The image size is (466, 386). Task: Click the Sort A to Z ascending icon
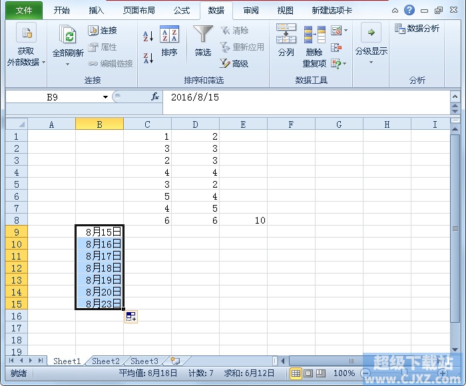[x=148, y=36]
